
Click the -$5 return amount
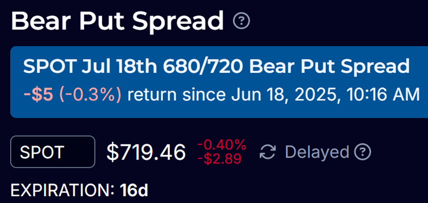(39, 95)
